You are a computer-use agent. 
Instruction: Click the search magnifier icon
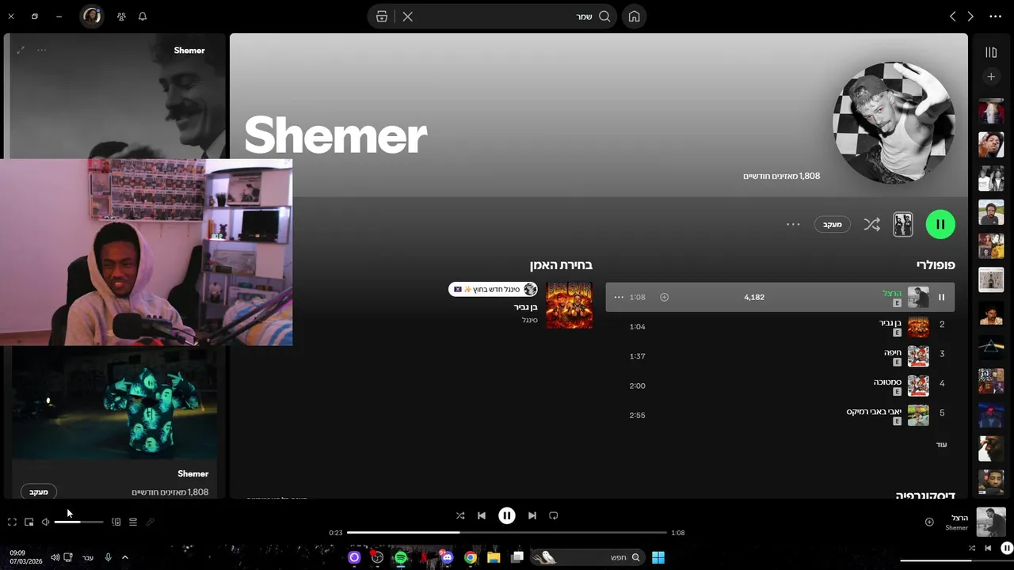[x=604, y=17]
